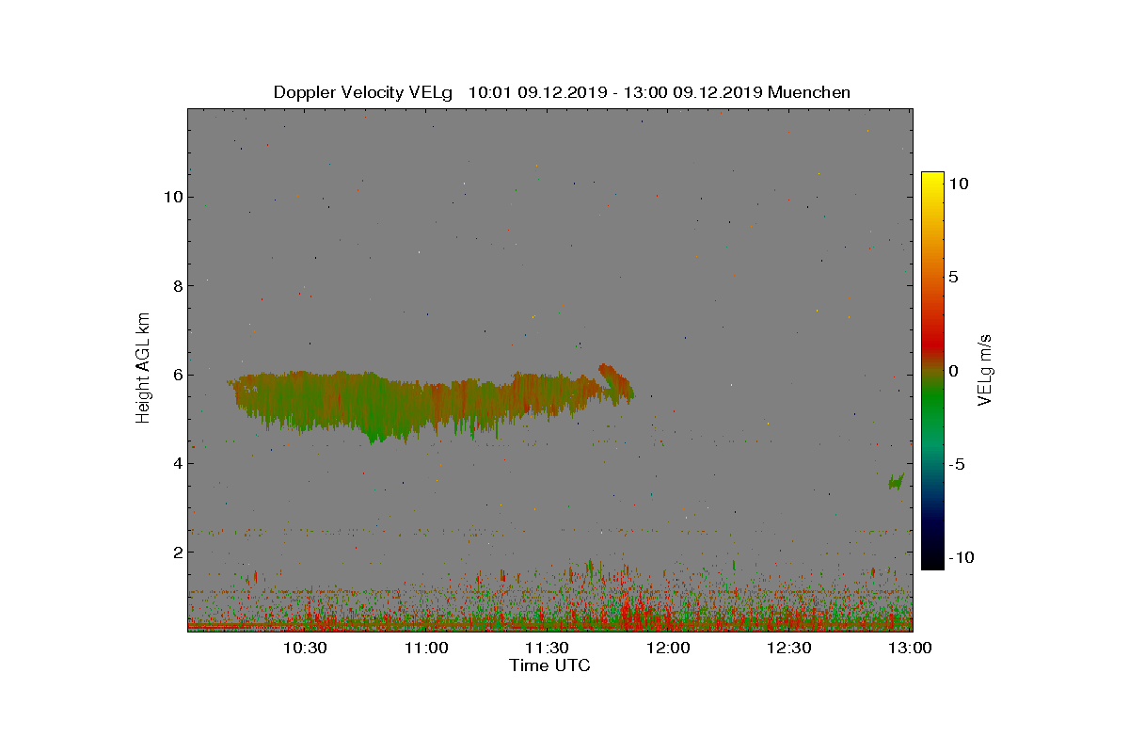Click the yellow top of the colorbar

pyautogui.click(x=932, y=181)
